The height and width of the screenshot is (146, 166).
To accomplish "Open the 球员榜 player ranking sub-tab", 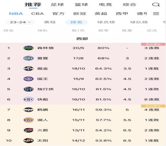I will (x=106, y=22).
